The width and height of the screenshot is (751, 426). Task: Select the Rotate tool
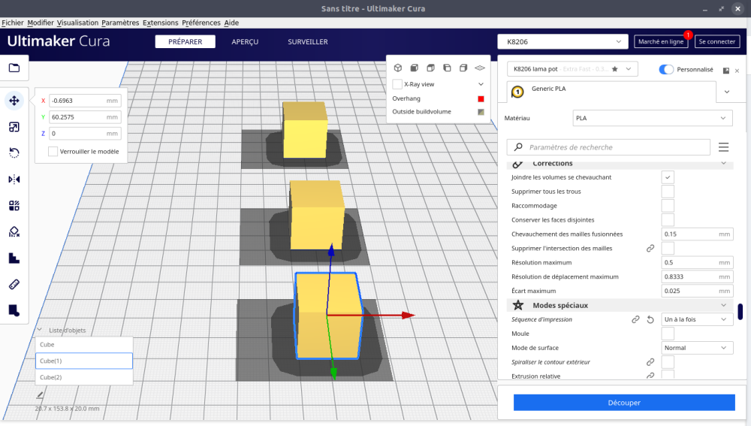[14, 153]
